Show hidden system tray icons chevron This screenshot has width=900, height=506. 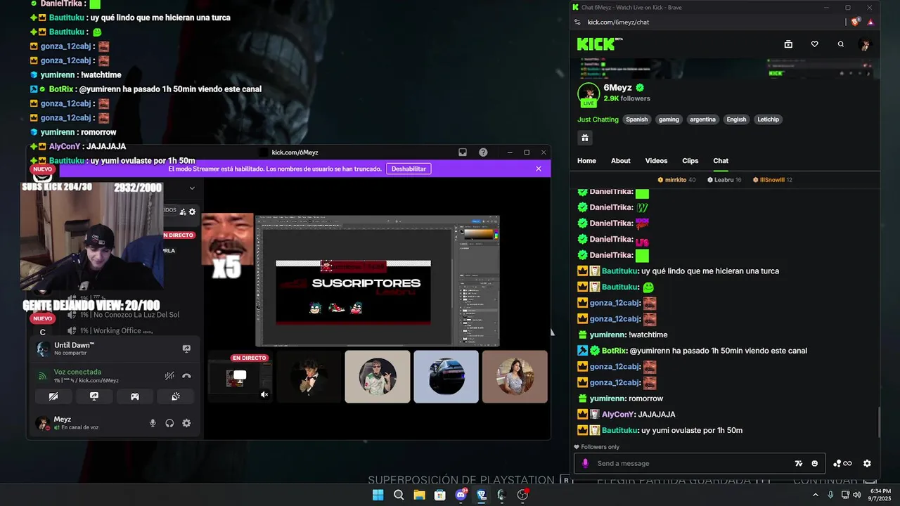pos(816,495)
